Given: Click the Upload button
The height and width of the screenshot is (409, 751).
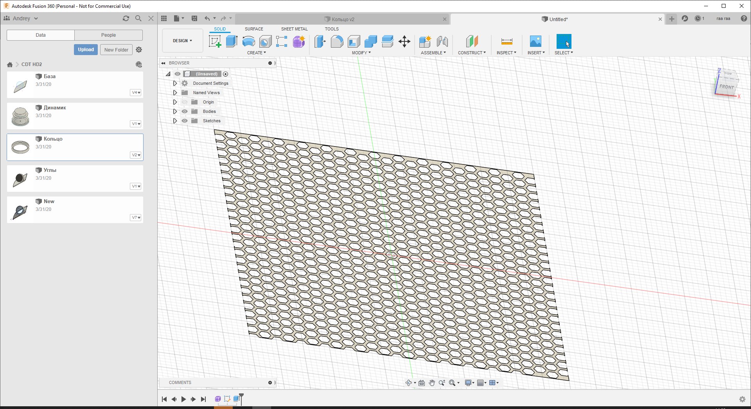Looking at the screenshot, I should [86, 50].
